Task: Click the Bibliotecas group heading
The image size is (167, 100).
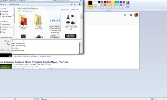Action: [4, 22]
